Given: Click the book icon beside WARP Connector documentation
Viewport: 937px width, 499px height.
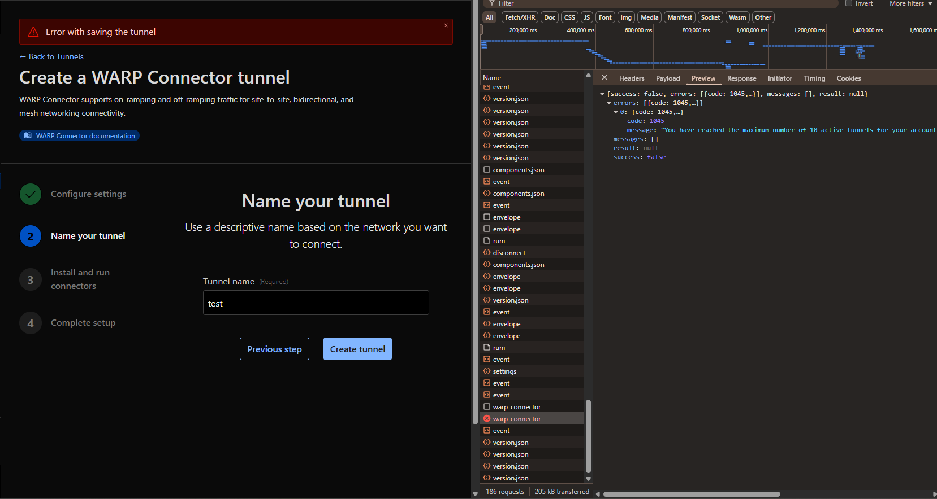Looking at the screenshot, I should tap(28, 135).
